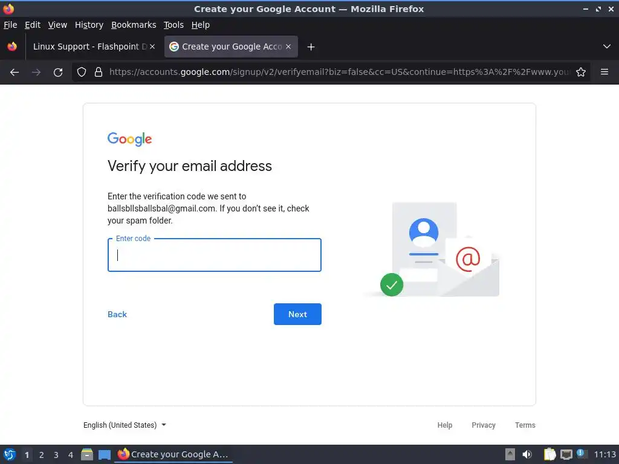Switch to workspace 3
The height and width of the screenshot is (464, 619).
[56, 455]
